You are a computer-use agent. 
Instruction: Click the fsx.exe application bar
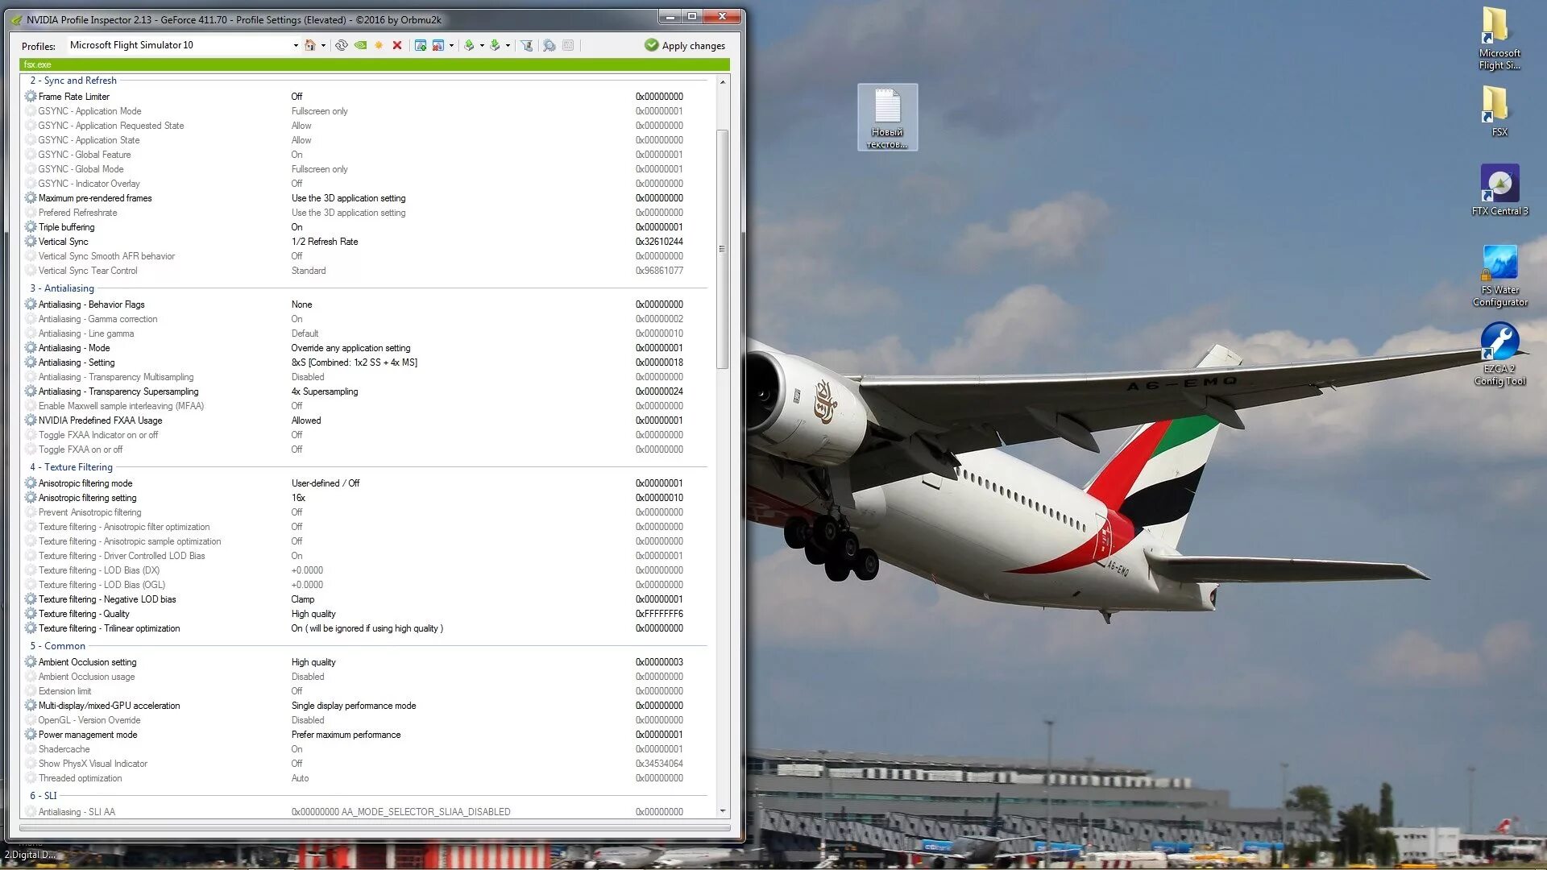click(x=374, y=64)
